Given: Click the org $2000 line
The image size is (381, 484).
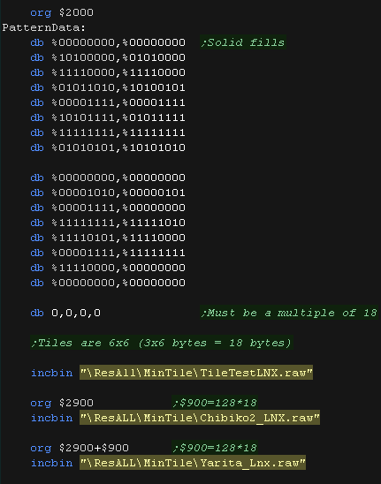Looking at the screenshot, I should click(62, 12).
